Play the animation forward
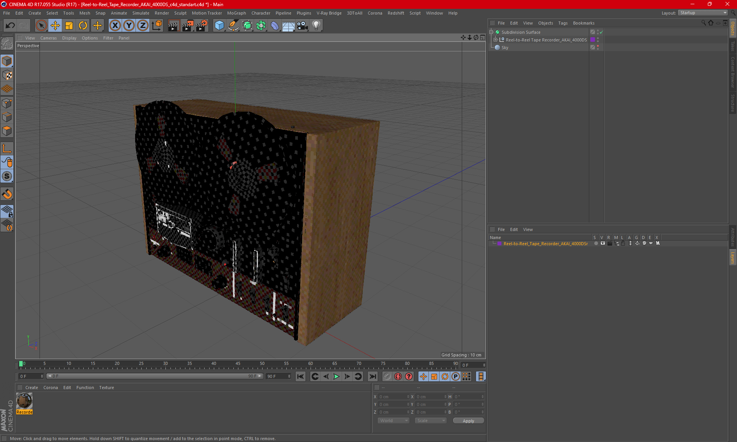 (x=336, y=376)
